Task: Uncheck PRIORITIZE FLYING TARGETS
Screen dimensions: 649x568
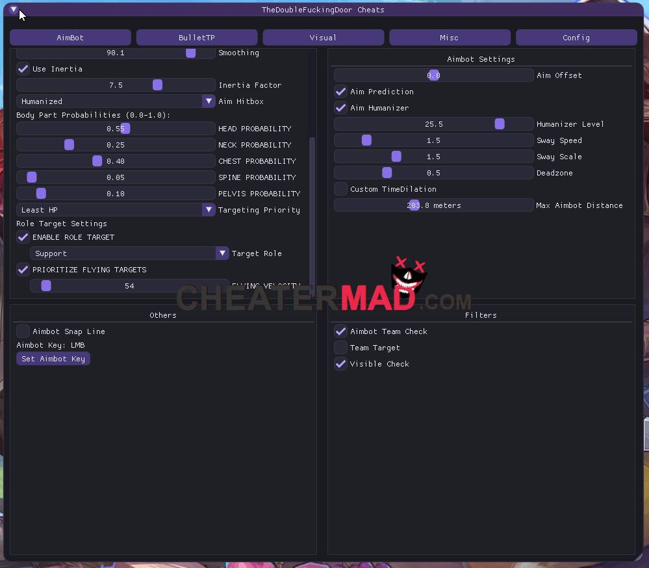Action: 23,270
